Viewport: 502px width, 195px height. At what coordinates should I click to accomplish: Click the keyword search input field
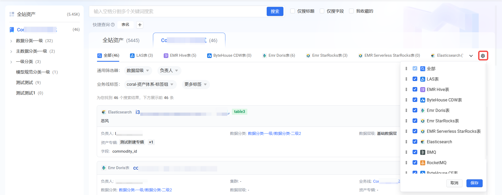click(x=178, y=12)
